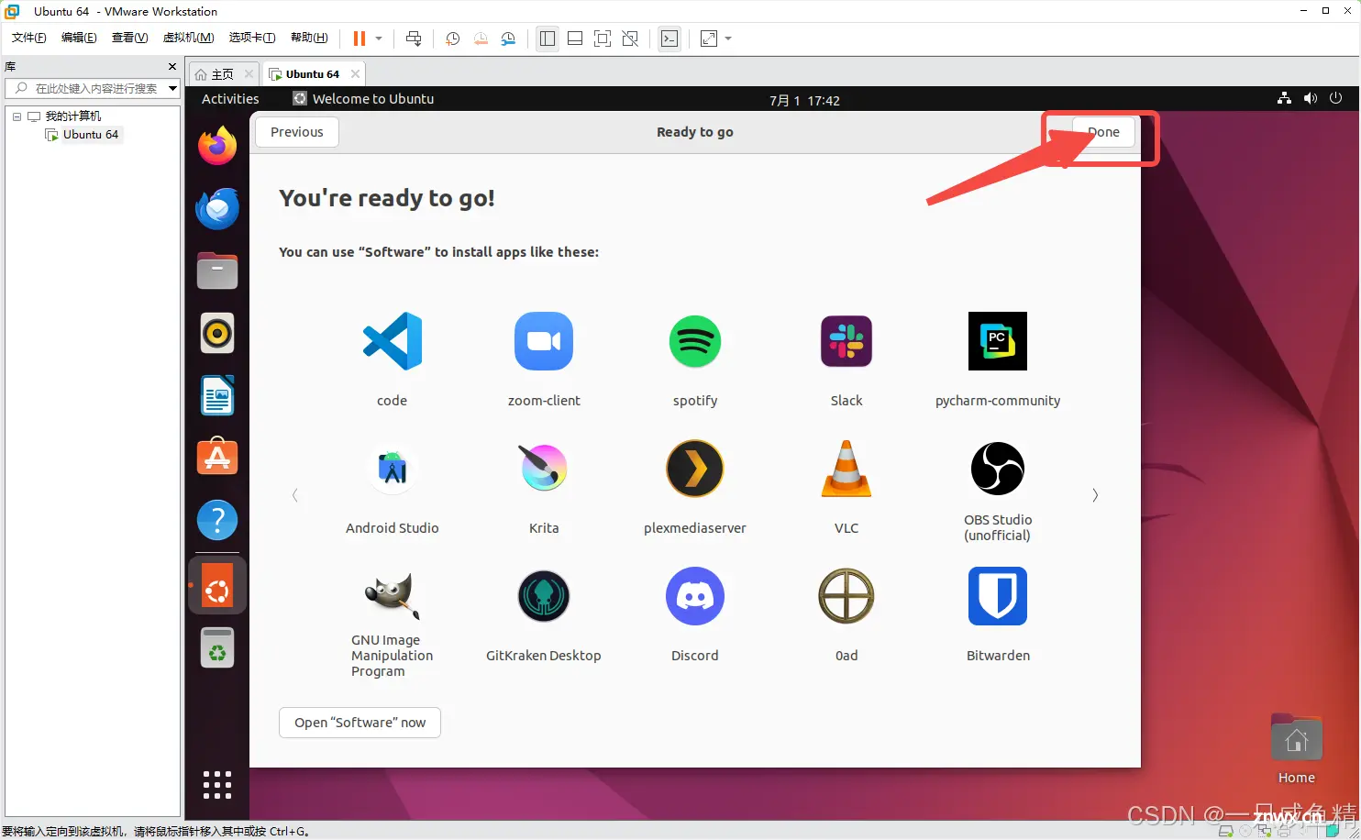Open the clock showing 7月1 17:42
1361x840 pixels.
(804, 100)
